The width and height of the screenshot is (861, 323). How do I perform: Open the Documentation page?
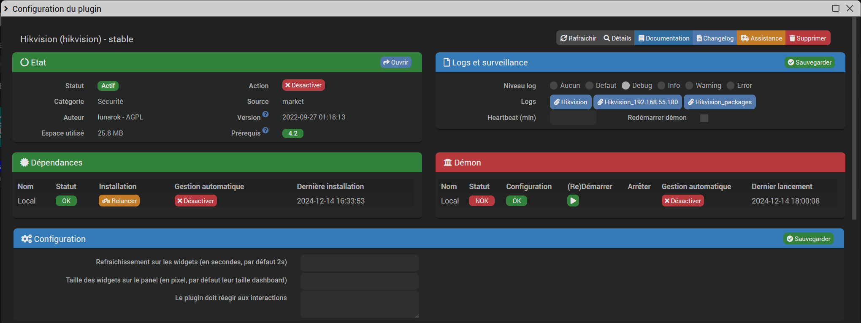point(663,38)
